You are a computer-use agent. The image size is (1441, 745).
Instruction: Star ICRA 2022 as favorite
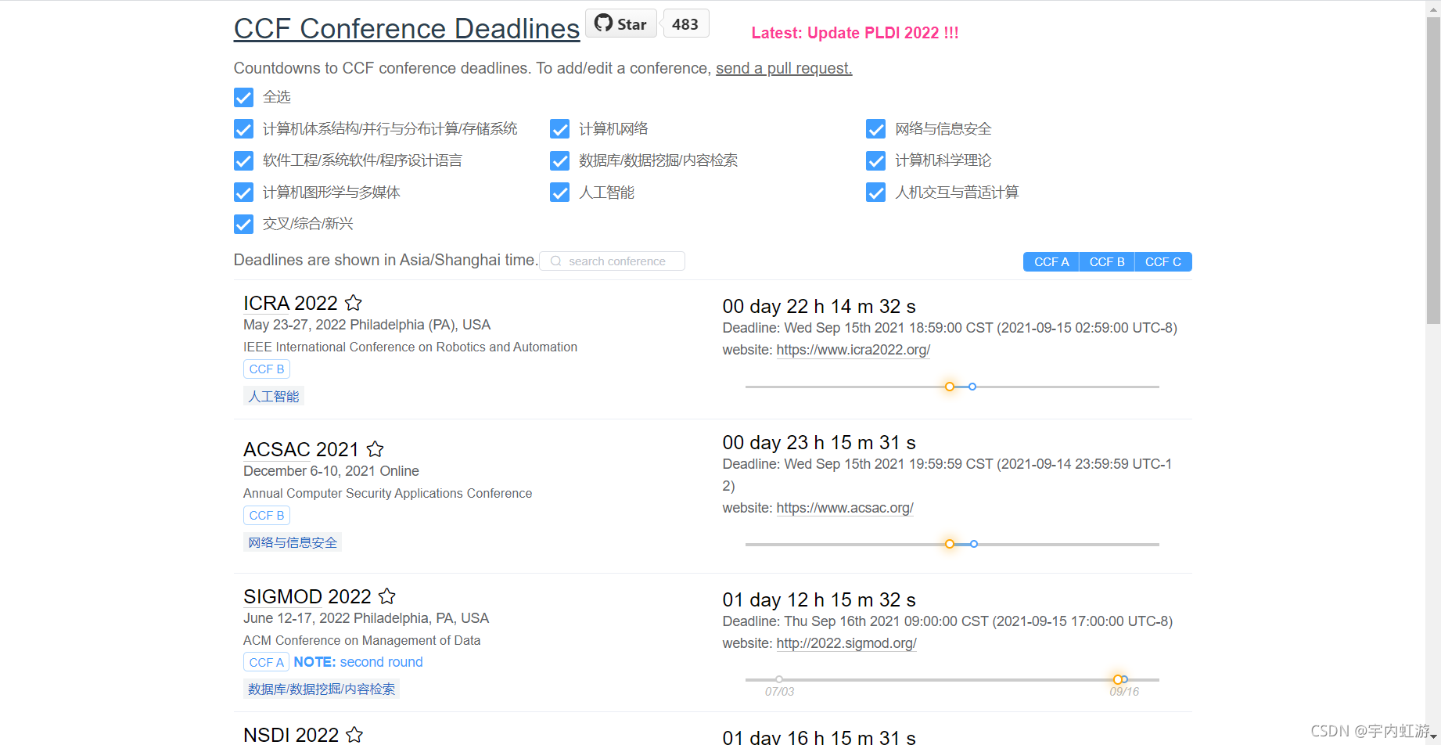354,302
